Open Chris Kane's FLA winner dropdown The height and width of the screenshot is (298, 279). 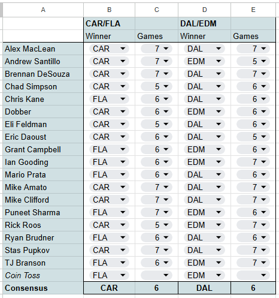point(109,99)
